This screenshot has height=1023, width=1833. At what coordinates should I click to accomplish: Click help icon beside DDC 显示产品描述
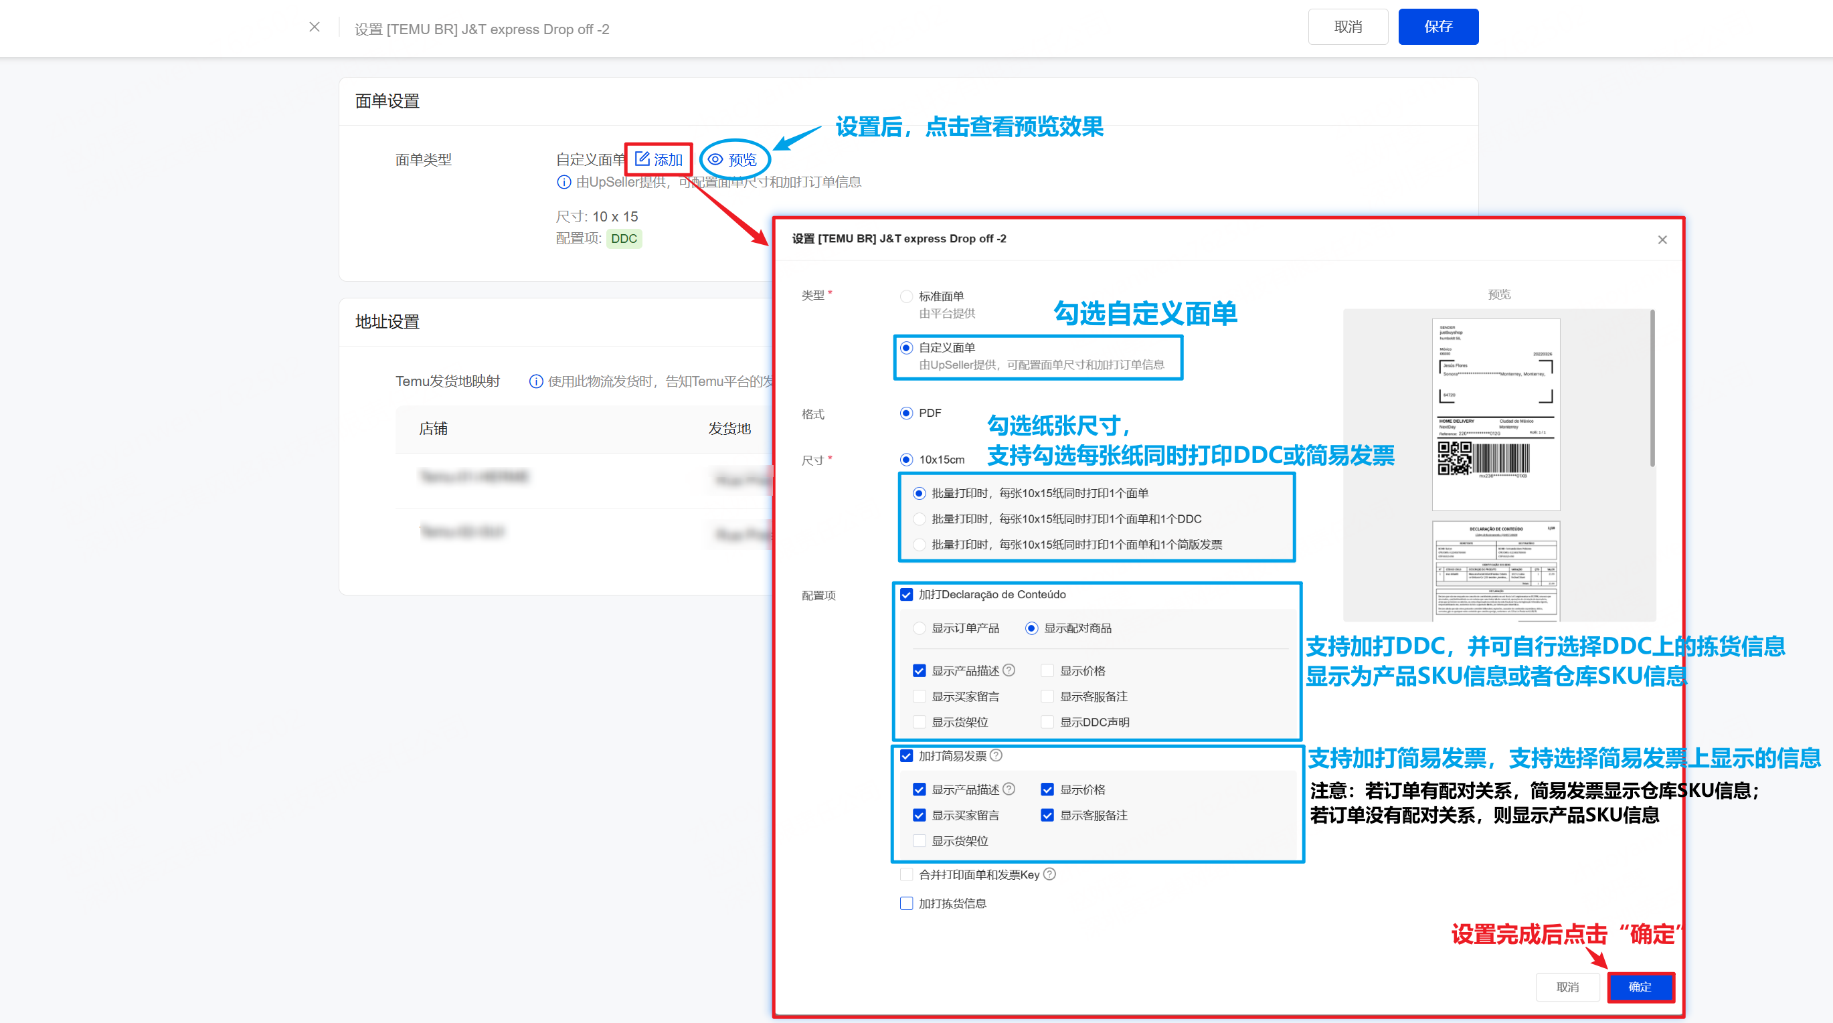[1009, 670]
